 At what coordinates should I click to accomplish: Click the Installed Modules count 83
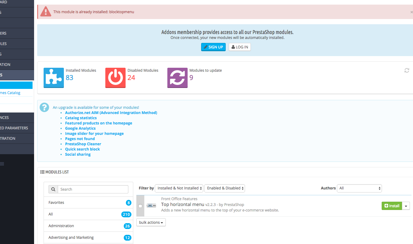[69, 78]
